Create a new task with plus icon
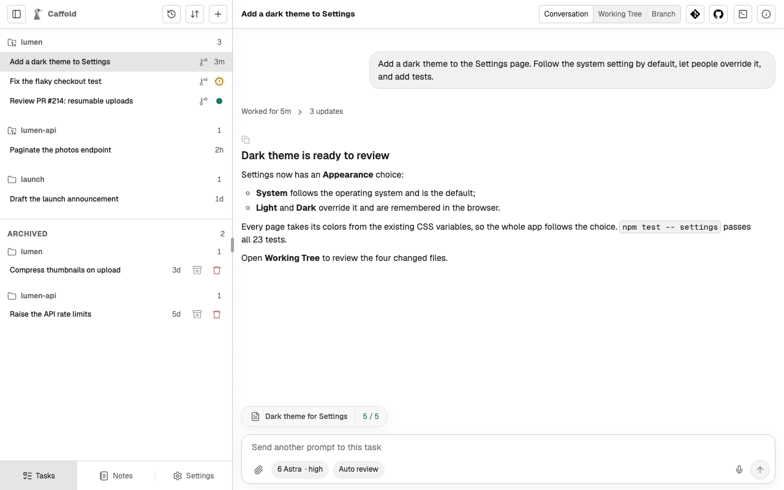This screenshot has width=784, height=490. click(218, 14)
